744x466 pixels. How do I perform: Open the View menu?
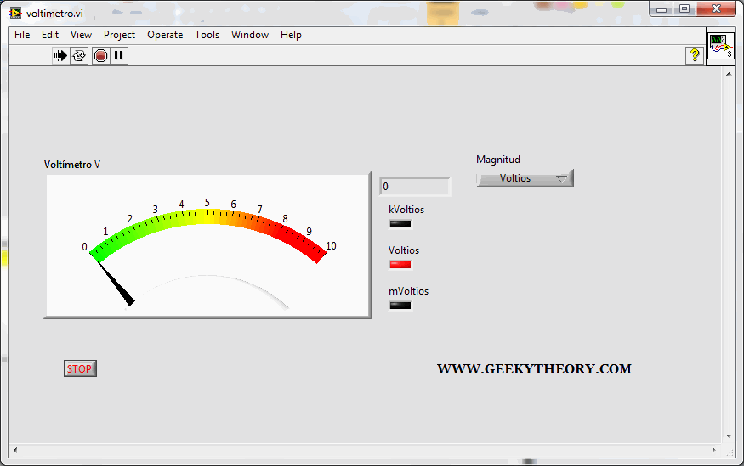point(81,35)
